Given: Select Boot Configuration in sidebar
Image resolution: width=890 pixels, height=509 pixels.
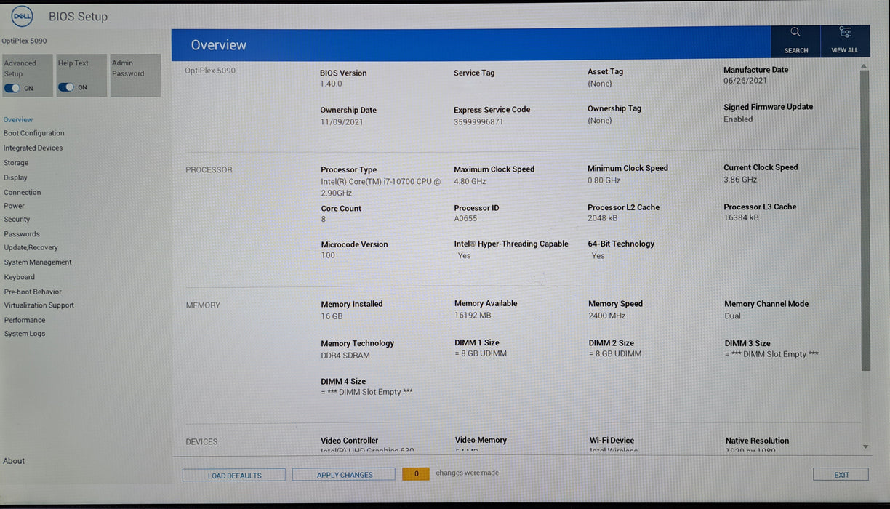Looking at the screenshot, I should 33,133.
